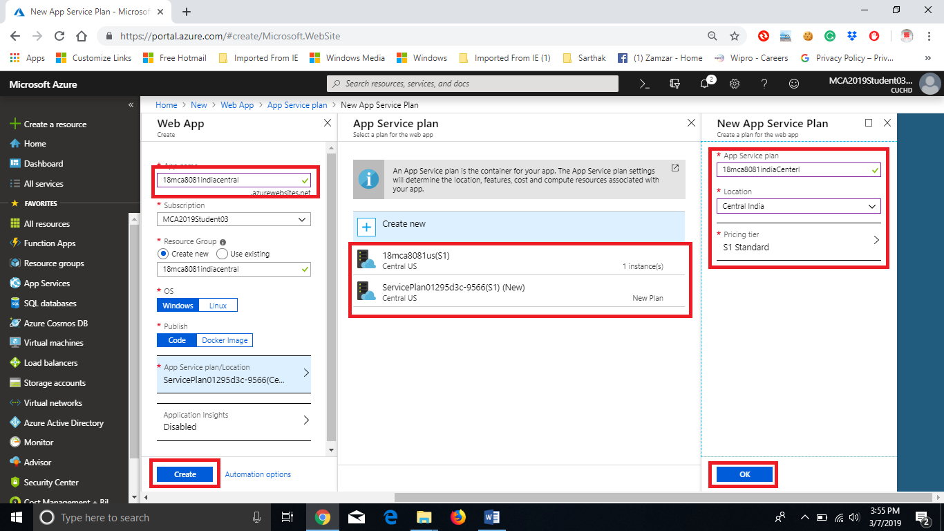Screen dimensions: 944x531
Task: Click the Resource Group name field
Action: coord(234,270)
